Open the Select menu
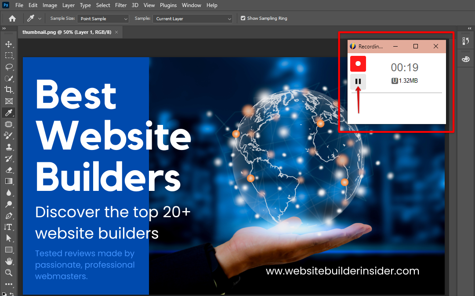Screen dimensions: 475x296 coord(103,5)
